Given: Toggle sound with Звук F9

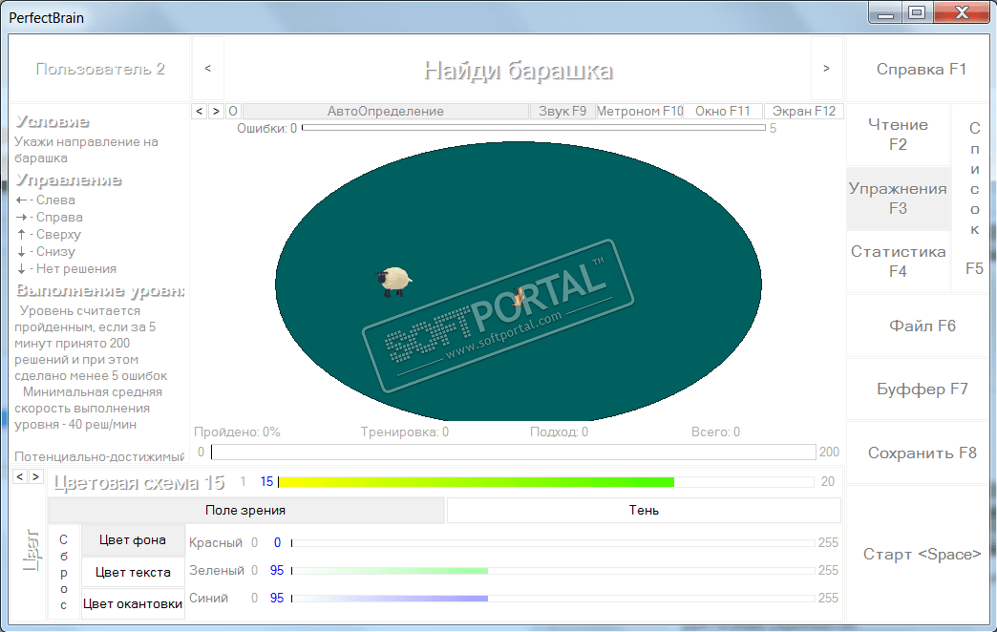Looking at the screenshot, I should 562,112.
